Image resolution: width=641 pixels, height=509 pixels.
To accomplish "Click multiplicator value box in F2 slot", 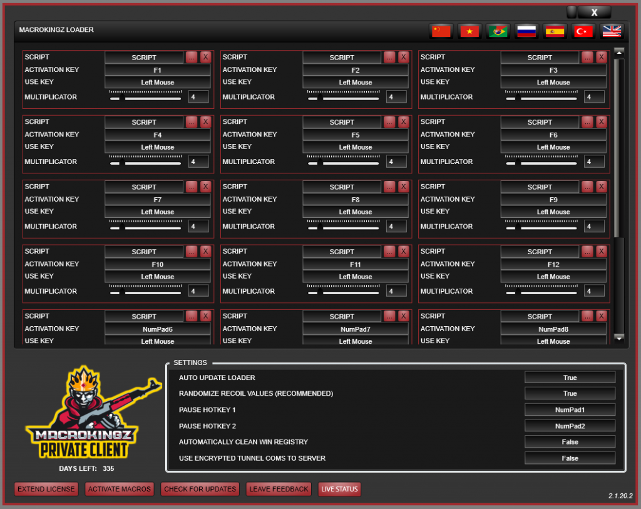I will point(396,97).
